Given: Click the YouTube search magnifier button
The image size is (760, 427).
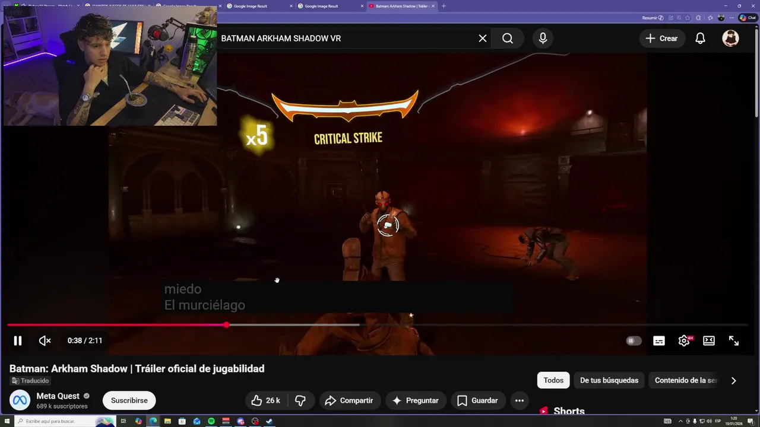Looking at the screenshot, I should 508,38.
